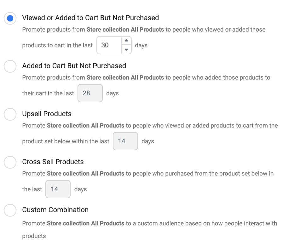283x245 pixels.
Task: Increase days with the up stepper arrow
Action: pyautogui.click(x=126, y=41)
